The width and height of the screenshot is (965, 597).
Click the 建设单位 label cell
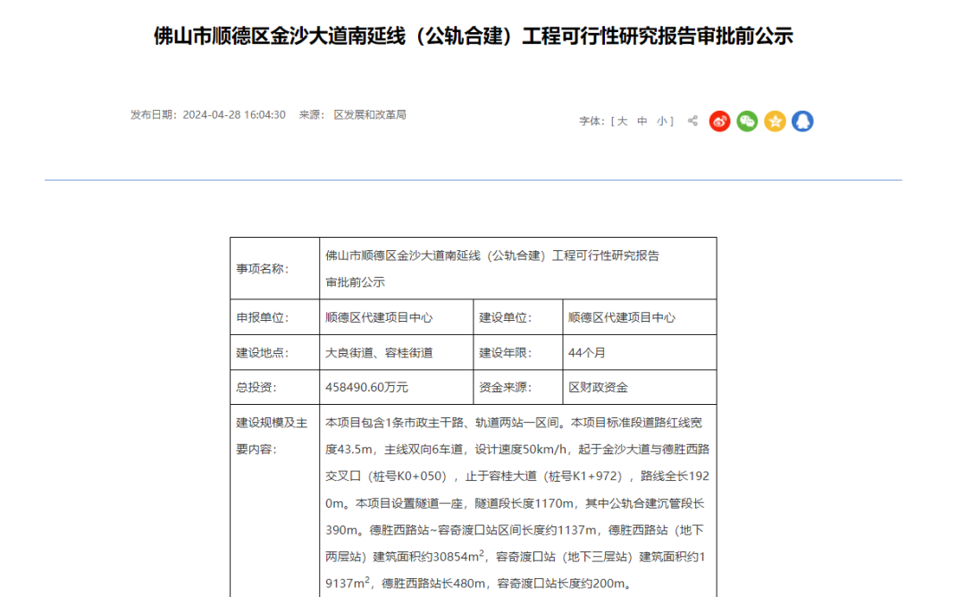point(505,317)
